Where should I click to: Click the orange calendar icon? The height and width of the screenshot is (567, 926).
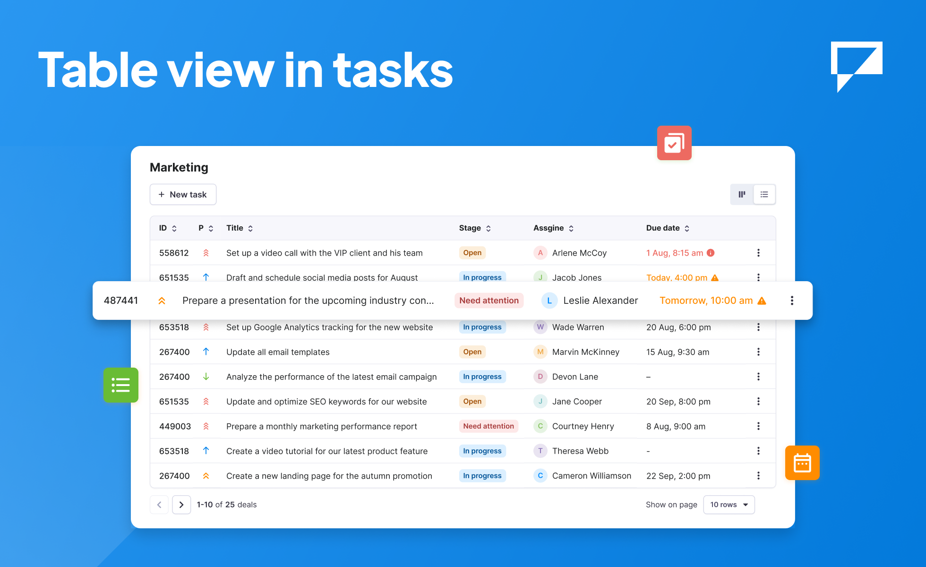pyautogui.click(x=802, y=463)
